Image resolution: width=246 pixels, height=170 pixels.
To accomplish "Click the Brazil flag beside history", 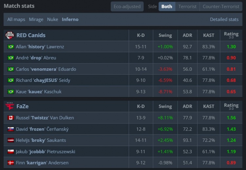I will 10,47.
